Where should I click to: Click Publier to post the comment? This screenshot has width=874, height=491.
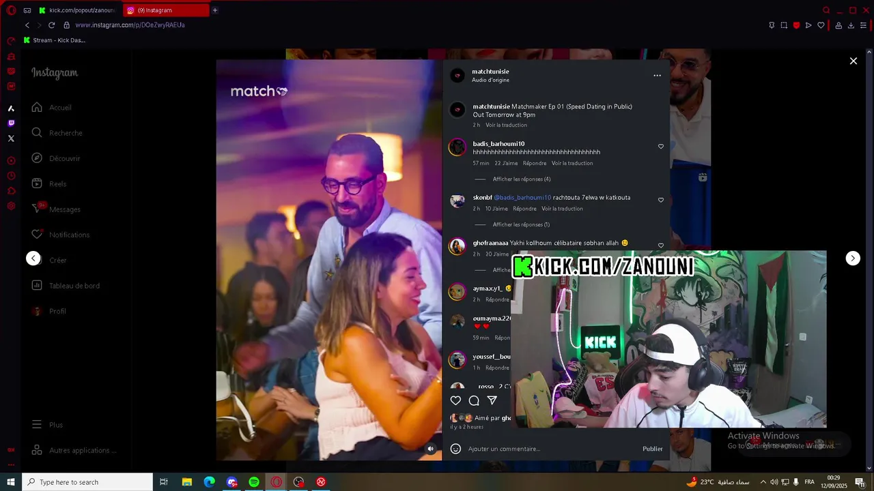point(652,449)
